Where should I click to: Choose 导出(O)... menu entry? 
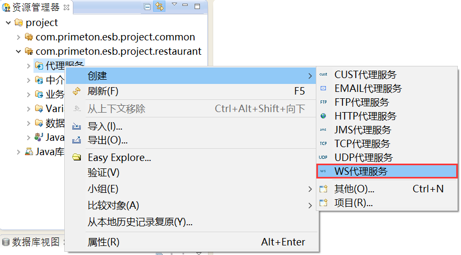(x=191, y=140)
